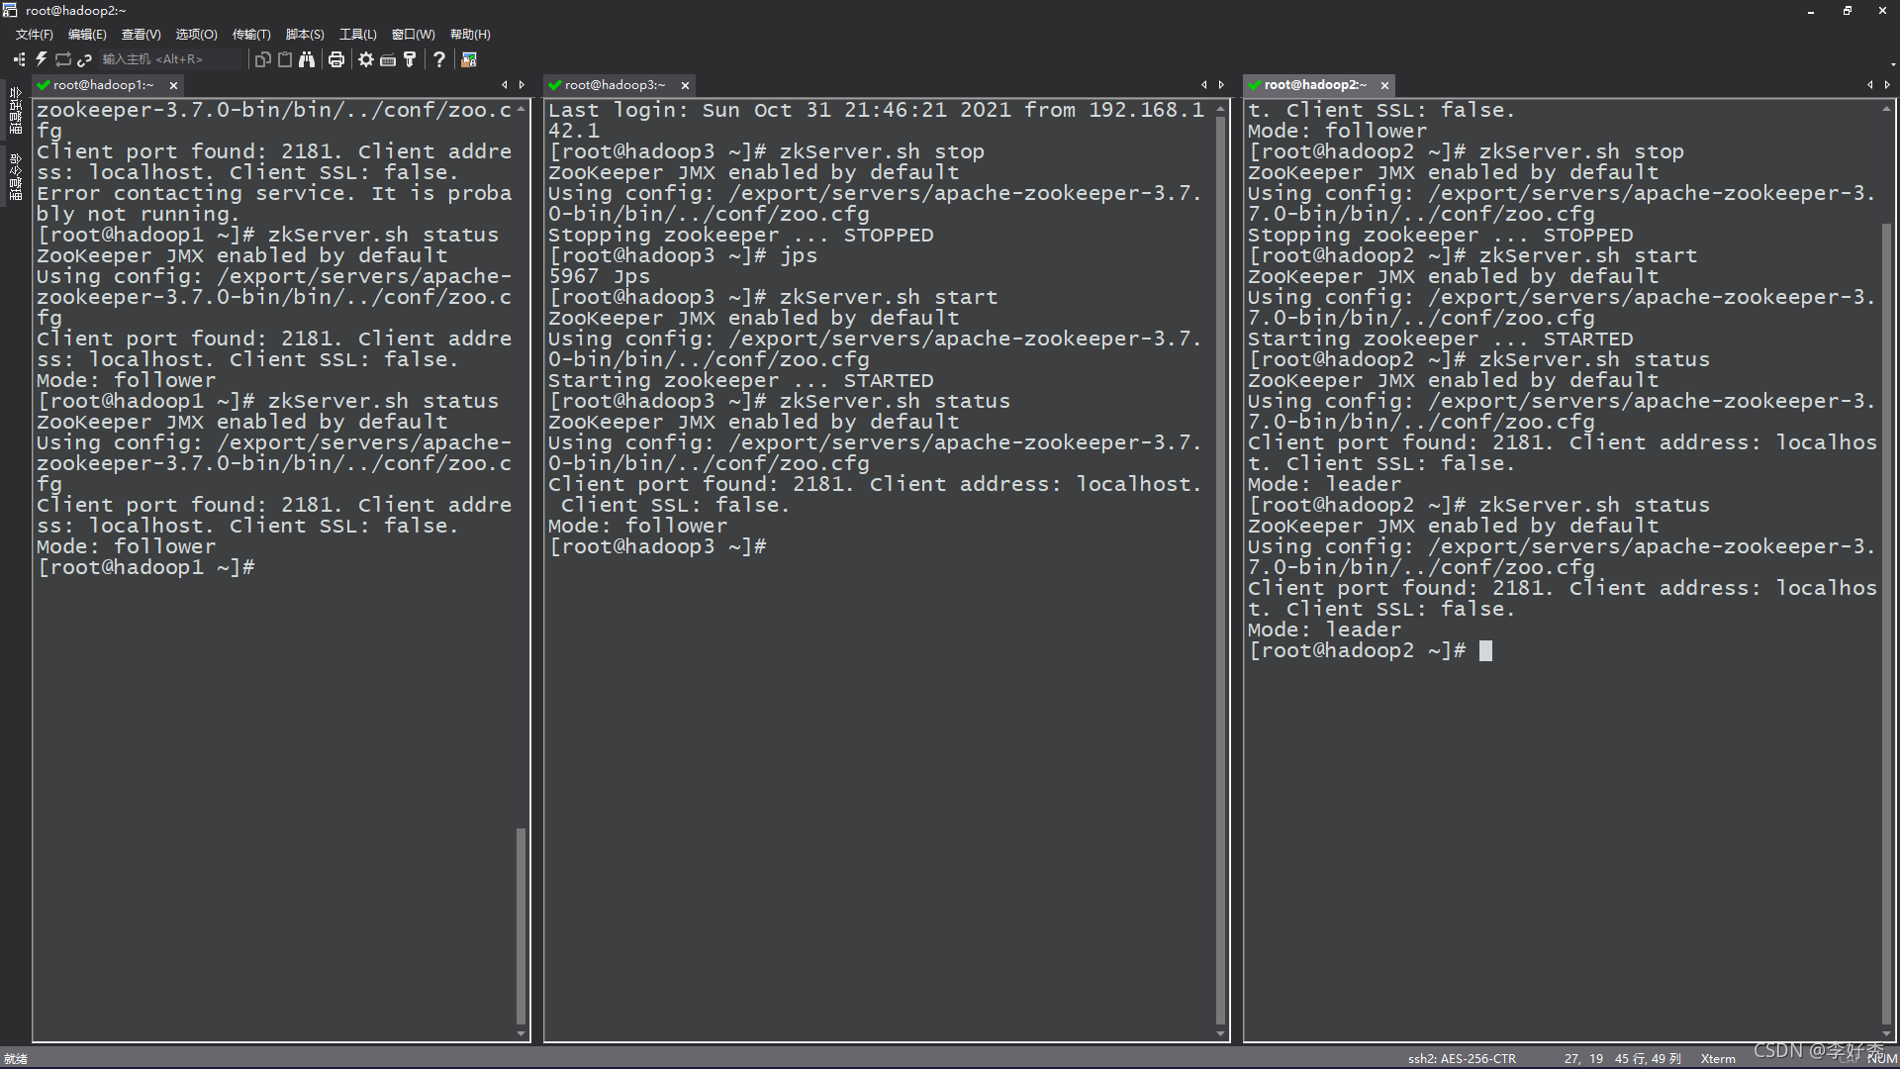
Task: Click the Disconnect link icon
Action: pyautogui.click(x=85, y=59)
